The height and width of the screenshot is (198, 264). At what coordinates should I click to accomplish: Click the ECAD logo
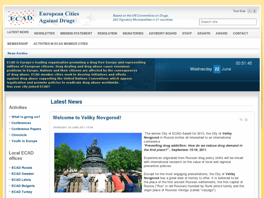pos(21,18)
